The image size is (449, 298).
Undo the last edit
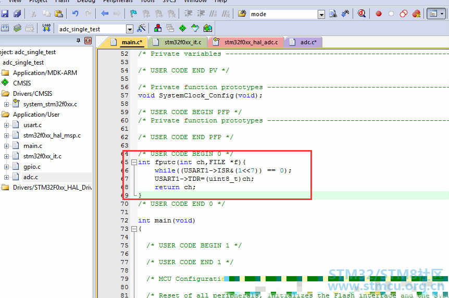pos(76,14)
